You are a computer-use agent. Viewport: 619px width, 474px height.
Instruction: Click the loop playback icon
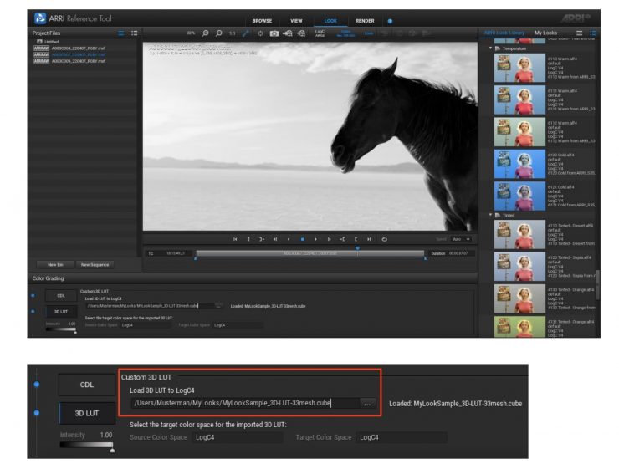click(x=385, y=239)
